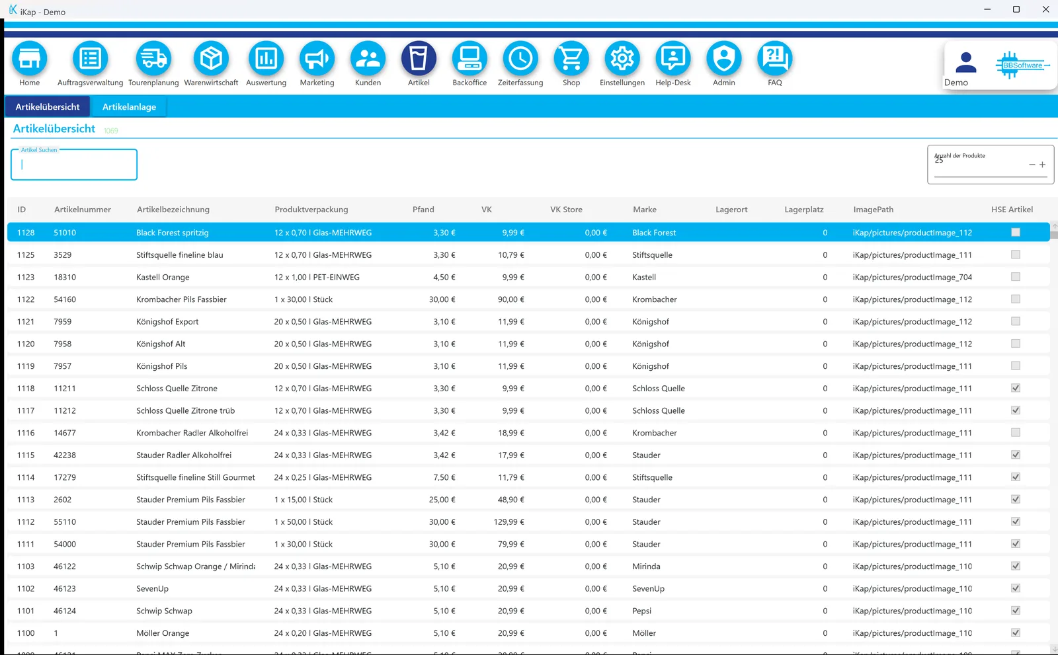Select the Königshof Pils article name

[162, 366]
